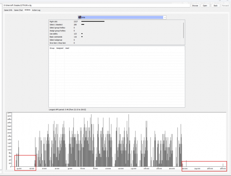The image size is (231, 176).
Task: Select the Actions tab
Action: tap(27, 10)
